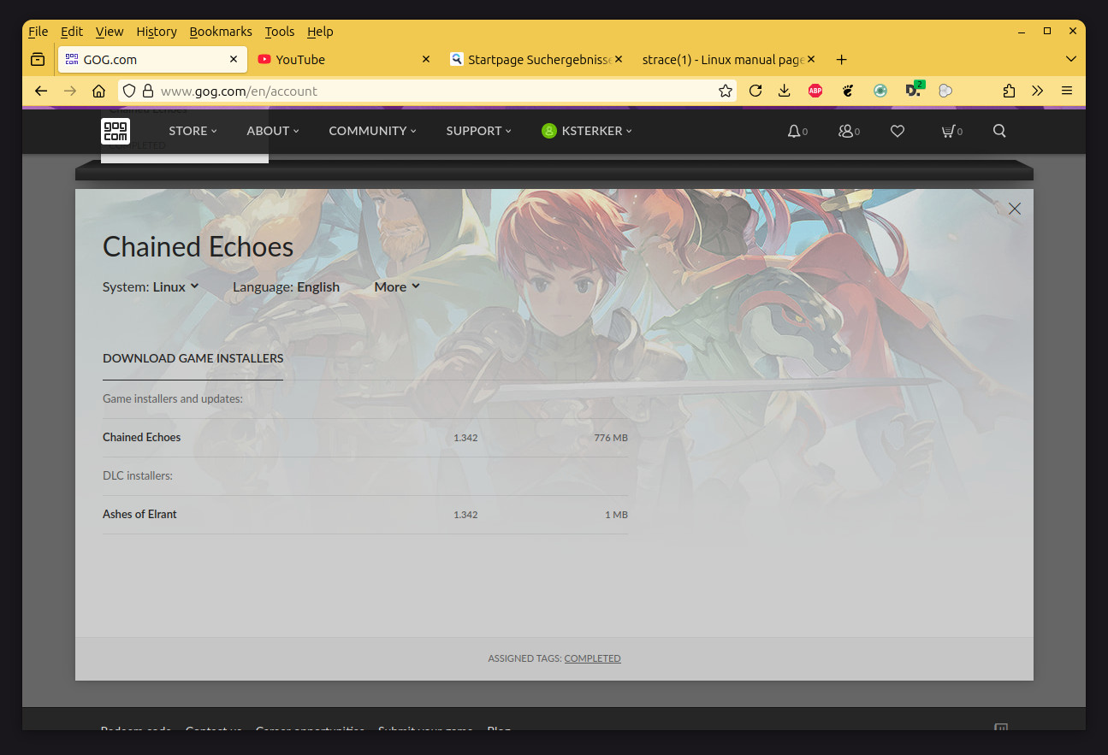Close the strace(1) manual page tab

click(811, 59)
